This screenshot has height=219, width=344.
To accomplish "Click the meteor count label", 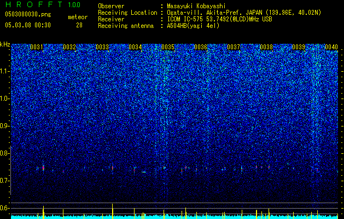I will 78,17.
